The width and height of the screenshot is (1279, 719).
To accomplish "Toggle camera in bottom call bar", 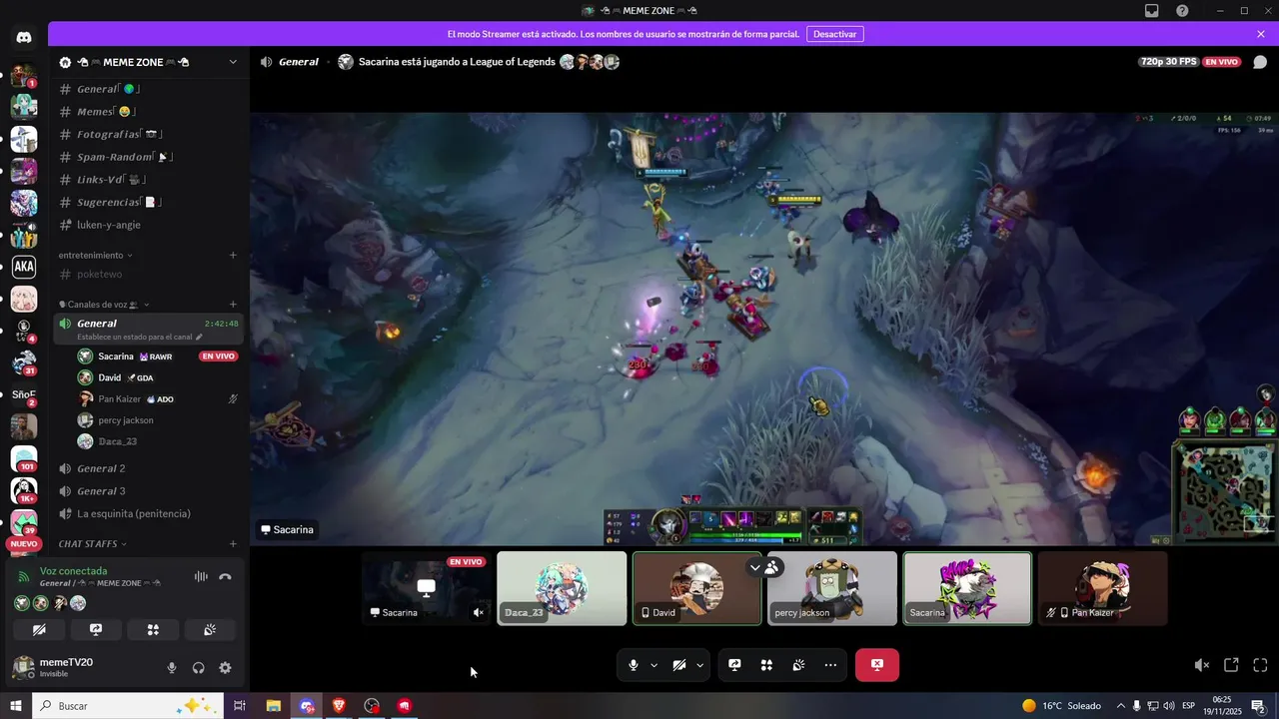I will coord(679,665).
